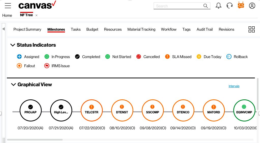
Task: Select the SSCOMP milestone node
Action: pyautogui.click(x=153, y=110)
